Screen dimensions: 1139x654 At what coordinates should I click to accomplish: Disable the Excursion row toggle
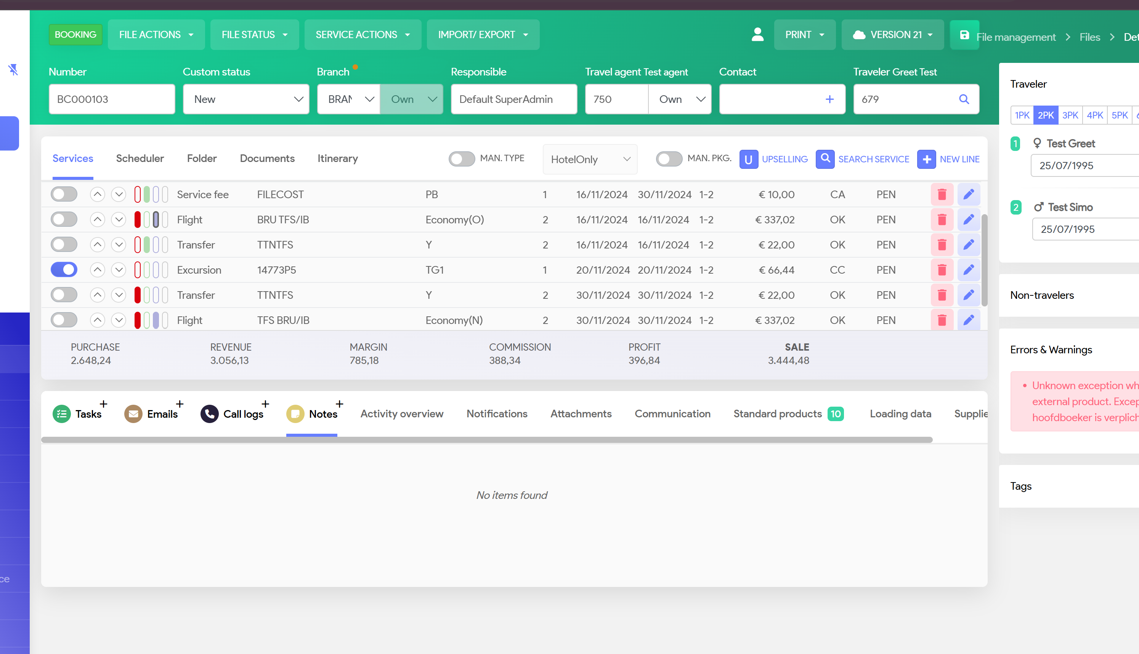(64, 270)
